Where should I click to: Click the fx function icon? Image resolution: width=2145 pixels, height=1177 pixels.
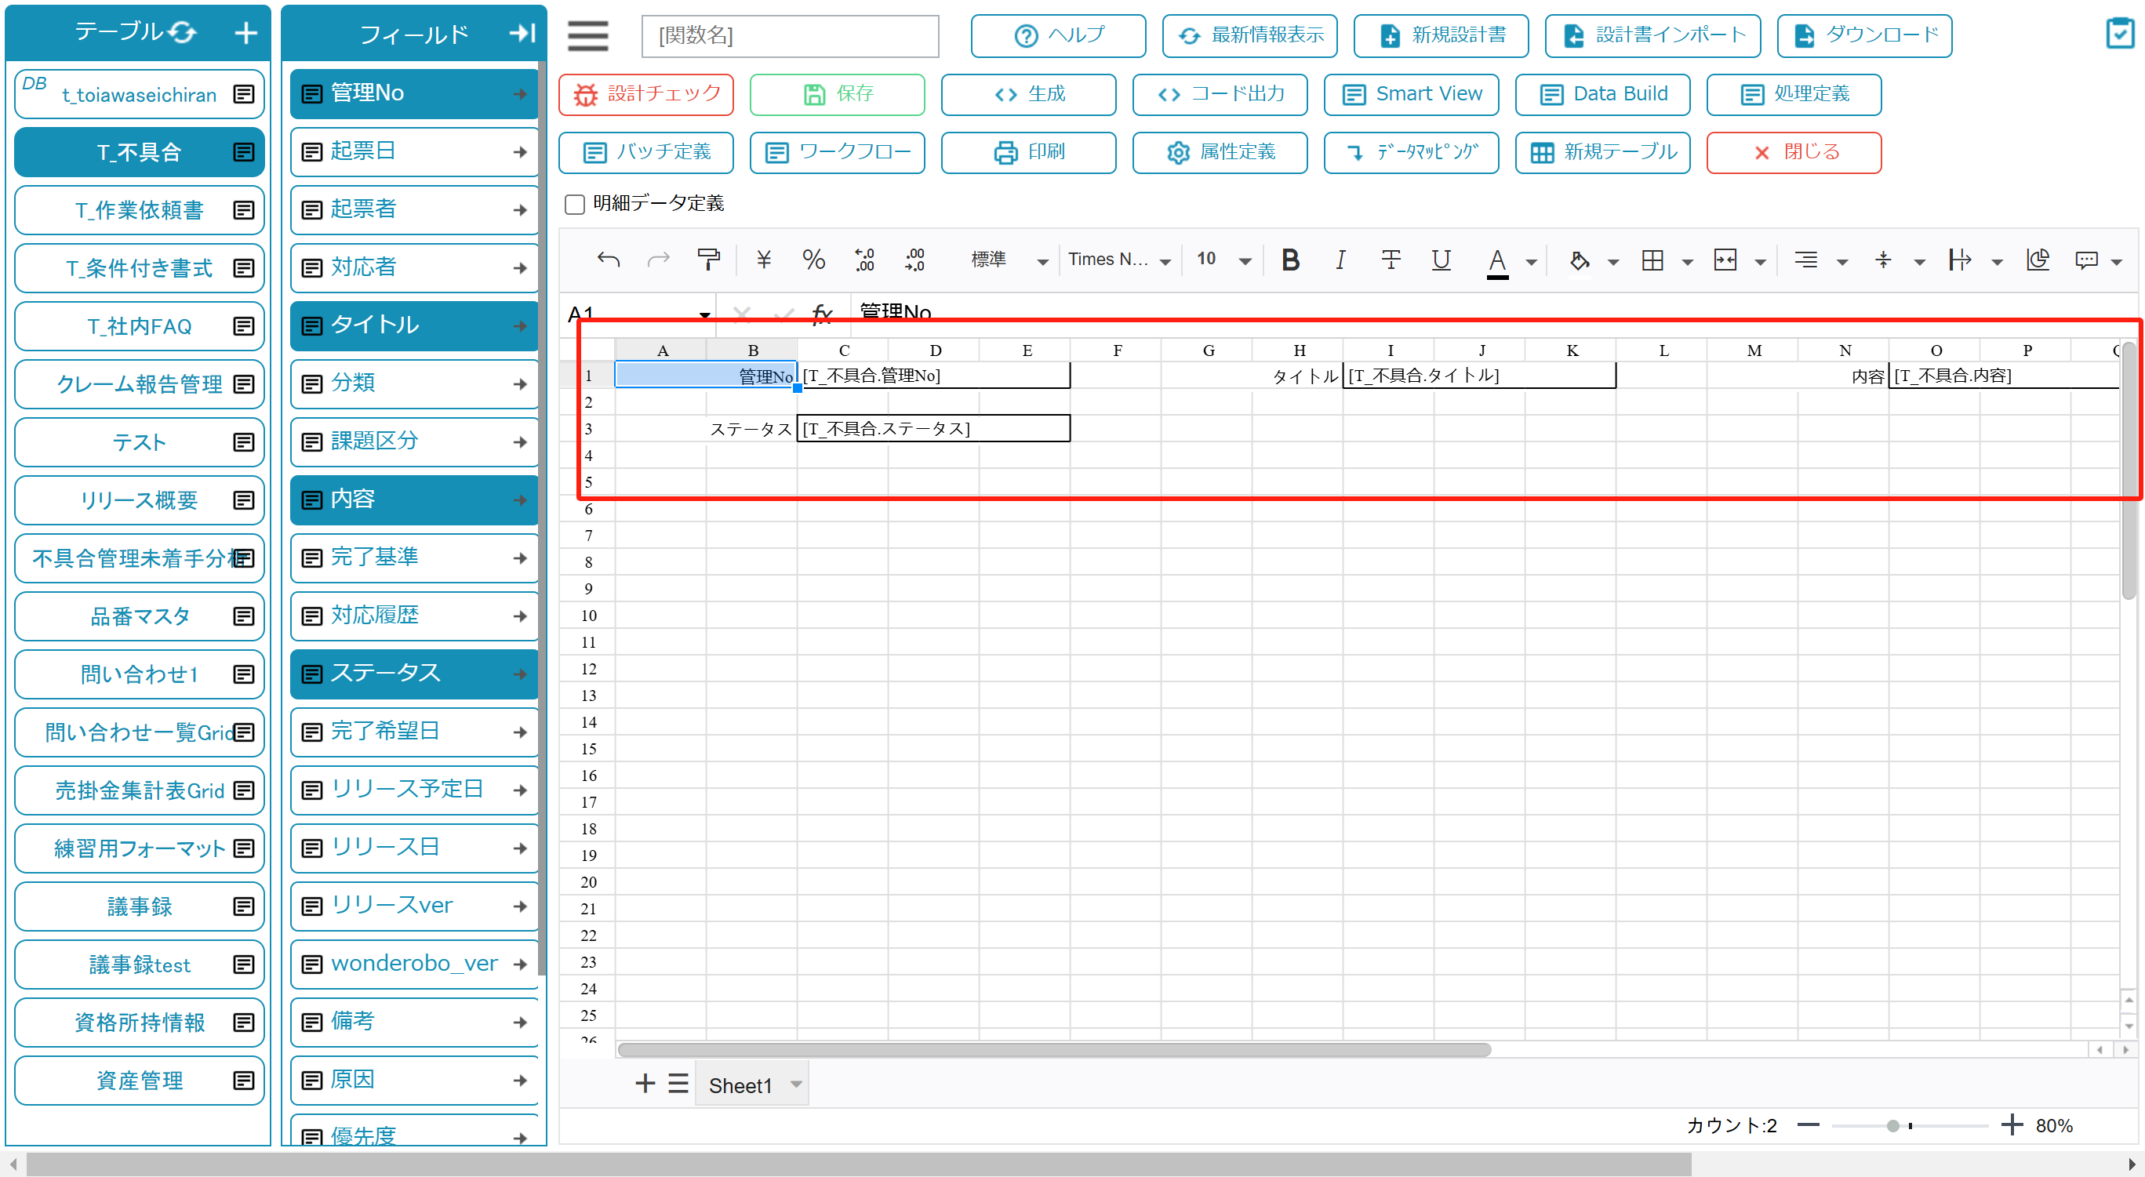(x=821, y=314)
